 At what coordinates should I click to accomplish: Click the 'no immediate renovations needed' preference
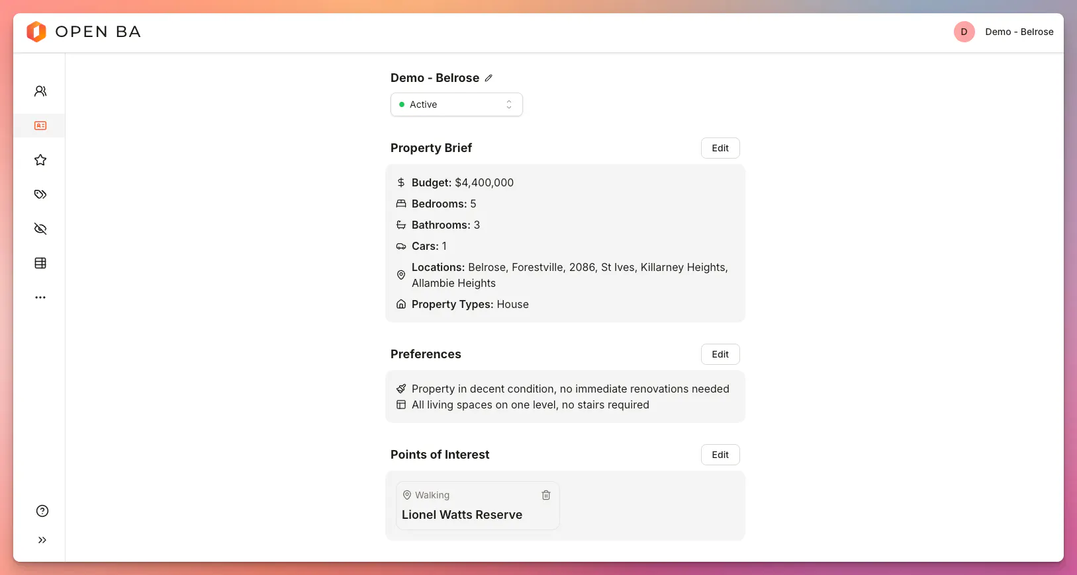coord(571,389)
